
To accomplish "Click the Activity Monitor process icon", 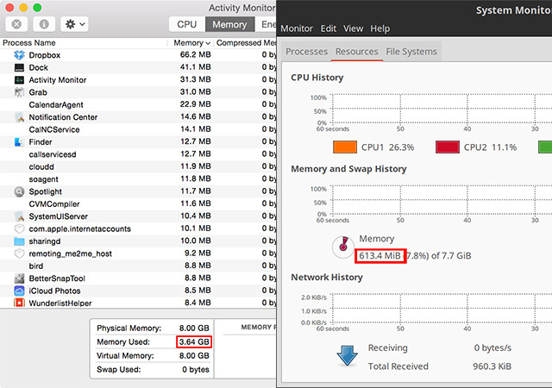I will [19, 80].
